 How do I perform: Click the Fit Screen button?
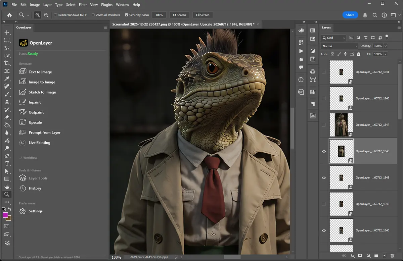[179, 15]
